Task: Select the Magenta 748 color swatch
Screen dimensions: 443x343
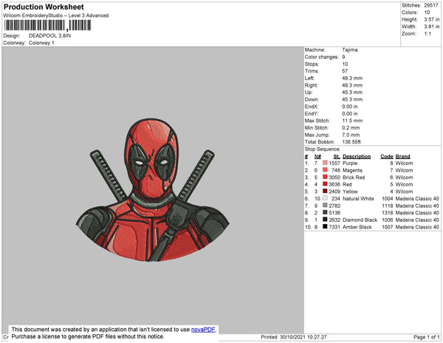Action: pos(325,170)
